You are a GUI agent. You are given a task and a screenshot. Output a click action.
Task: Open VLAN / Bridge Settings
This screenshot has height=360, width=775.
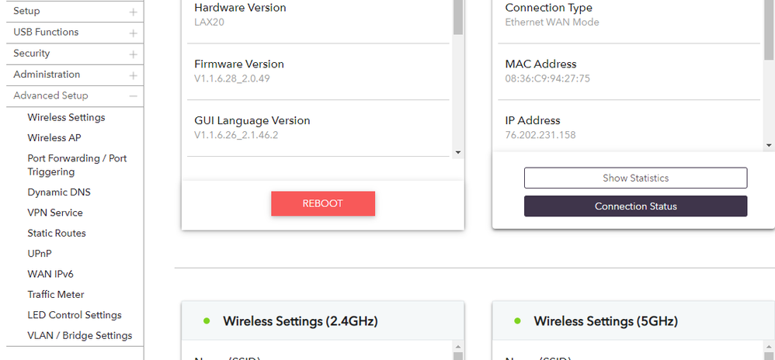point(80,336)
